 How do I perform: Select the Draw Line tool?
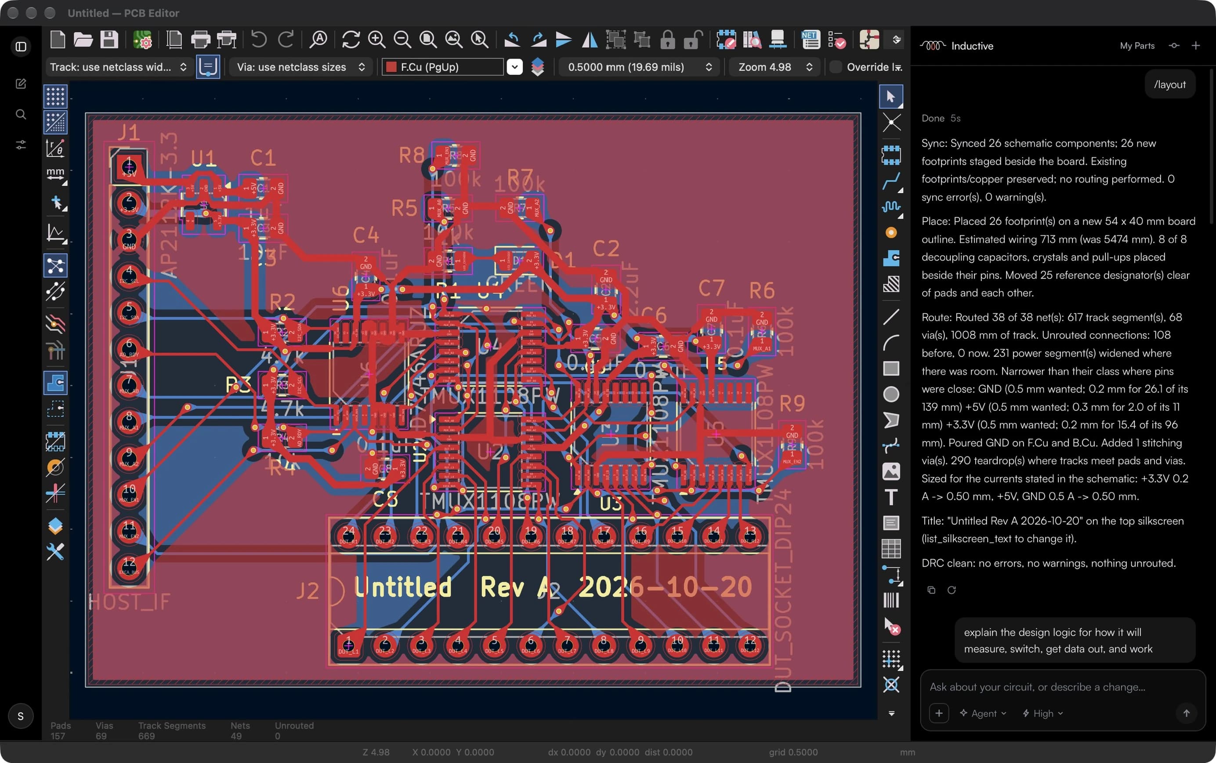click(x=891, y=317)
